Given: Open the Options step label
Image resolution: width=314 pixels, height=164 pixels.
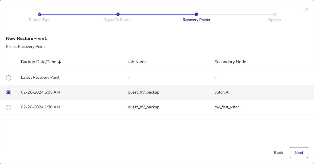Looking at the screenshot, I should coord(275,20).
